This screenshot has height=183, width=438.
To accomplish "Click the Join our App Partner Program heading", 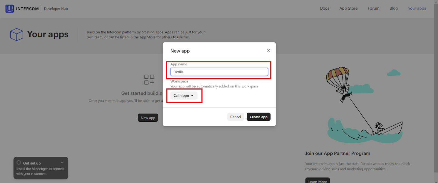I will coord(338,153).
